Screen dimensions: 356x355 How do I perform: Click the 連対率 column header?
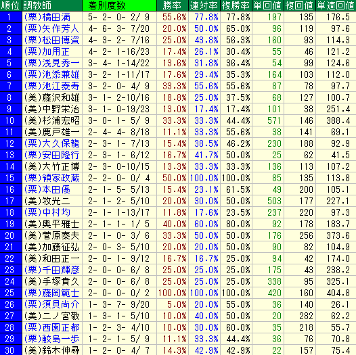[x=204, y=5]
